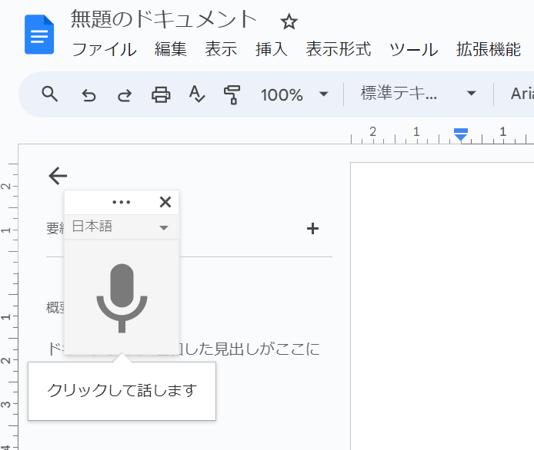Image resolution: width=534 pixels, height=450 pixels.
Task: Expand the 100% zoom dropdown
Action: (294, 95)
